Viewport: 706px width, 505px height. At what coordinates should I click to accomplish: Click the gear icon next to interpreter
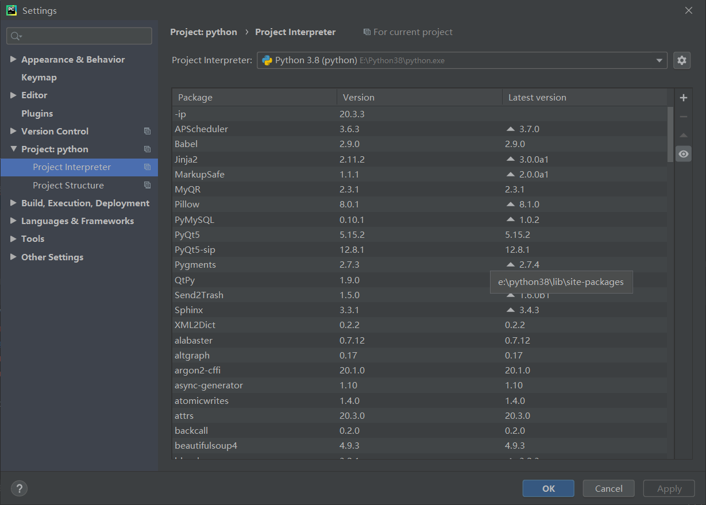click(x=682, y=60)
